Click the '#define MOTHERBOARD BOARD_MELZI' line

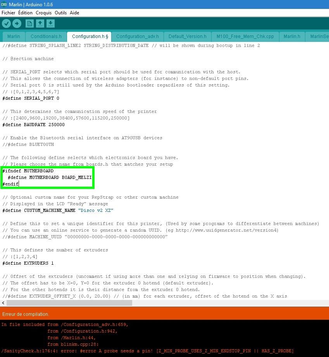(x=50, y=178)
